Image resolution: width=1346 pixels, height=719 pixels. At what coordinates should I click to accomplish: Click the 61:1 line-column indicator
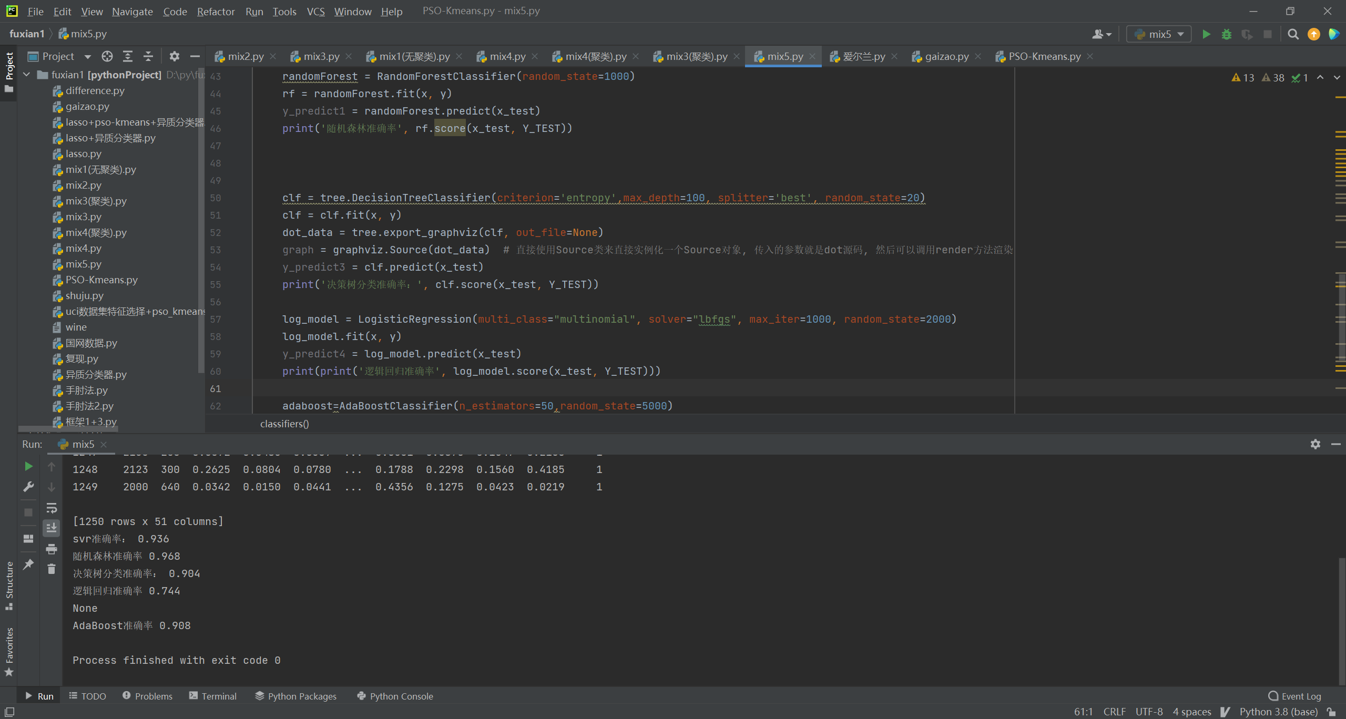[1083, 712]
